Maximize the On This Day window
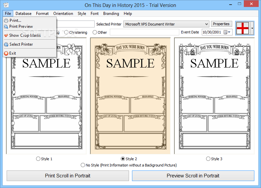 pos(239,4)
